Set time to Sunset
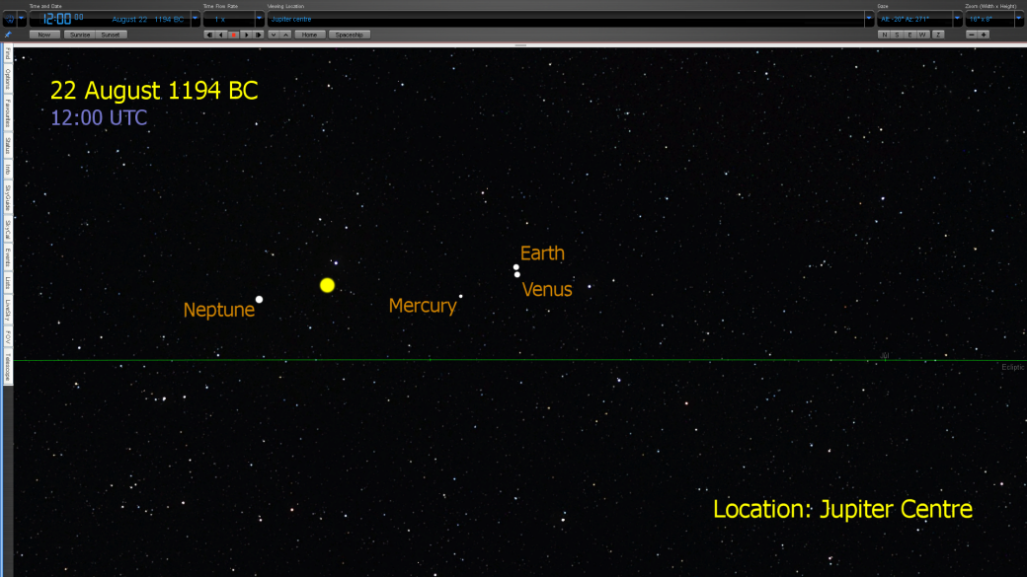Screen dimensions: 1027x577 point(111,35)
